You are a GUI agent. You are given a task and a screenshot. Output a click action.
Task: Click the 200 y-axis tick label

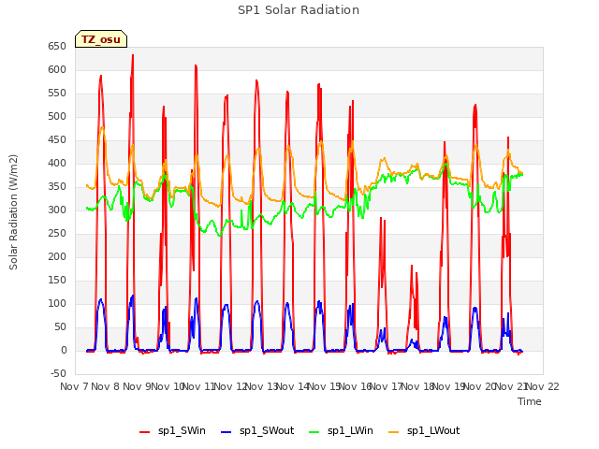coord(57,256)
